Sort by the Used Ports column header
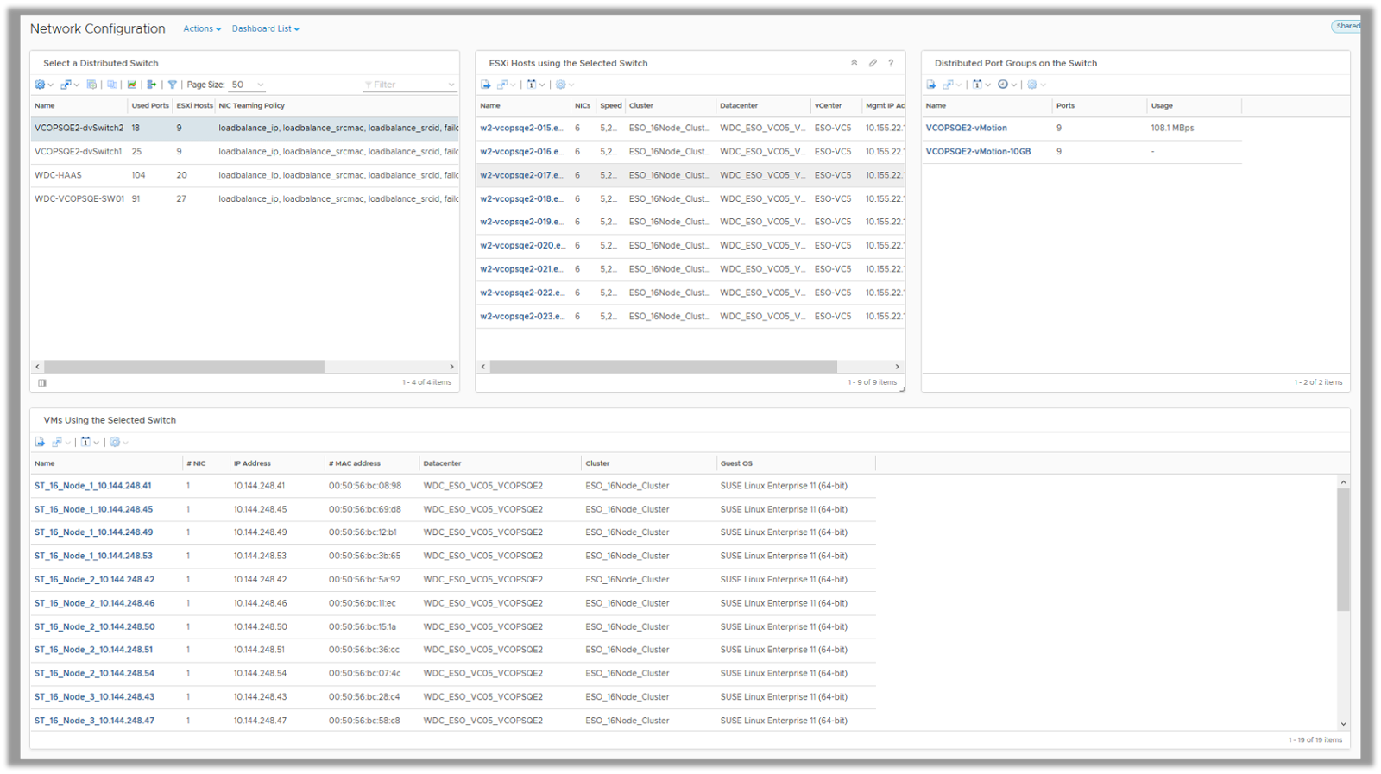The width and height of the screenshot is (1381, 774). coord(150,105)
